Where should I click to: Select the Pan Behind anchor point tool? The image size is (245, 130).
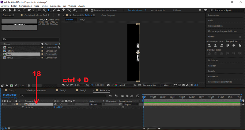click(x=34, y=10)
